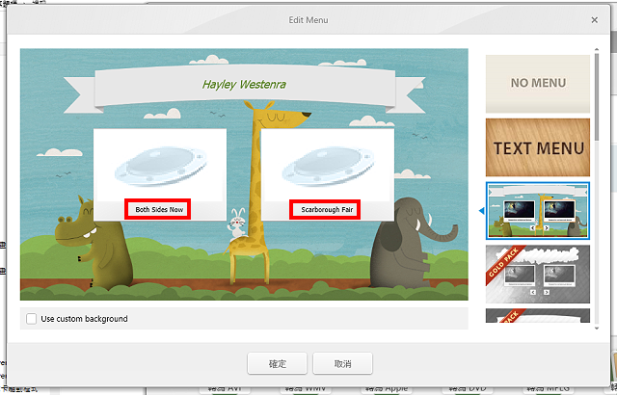Click the template list scroll up arrow
617x395 pixels.
click(x=597, y=50)
